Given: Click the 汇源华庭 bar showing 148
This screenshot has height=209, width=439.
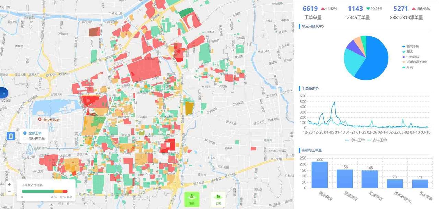Looking at the screenshot, I should 370,179.
